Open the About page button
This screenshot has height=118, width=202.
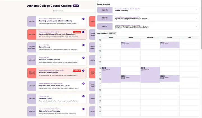point(76,6)
